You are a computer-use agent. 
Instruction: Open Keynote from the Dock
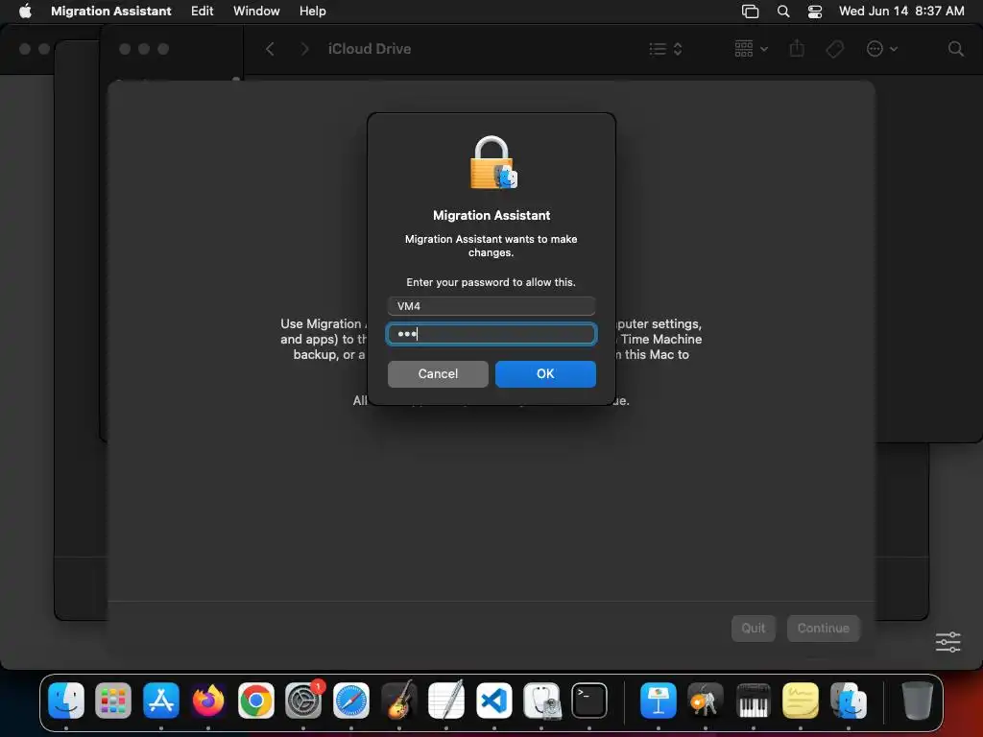(x=659, y=700)
